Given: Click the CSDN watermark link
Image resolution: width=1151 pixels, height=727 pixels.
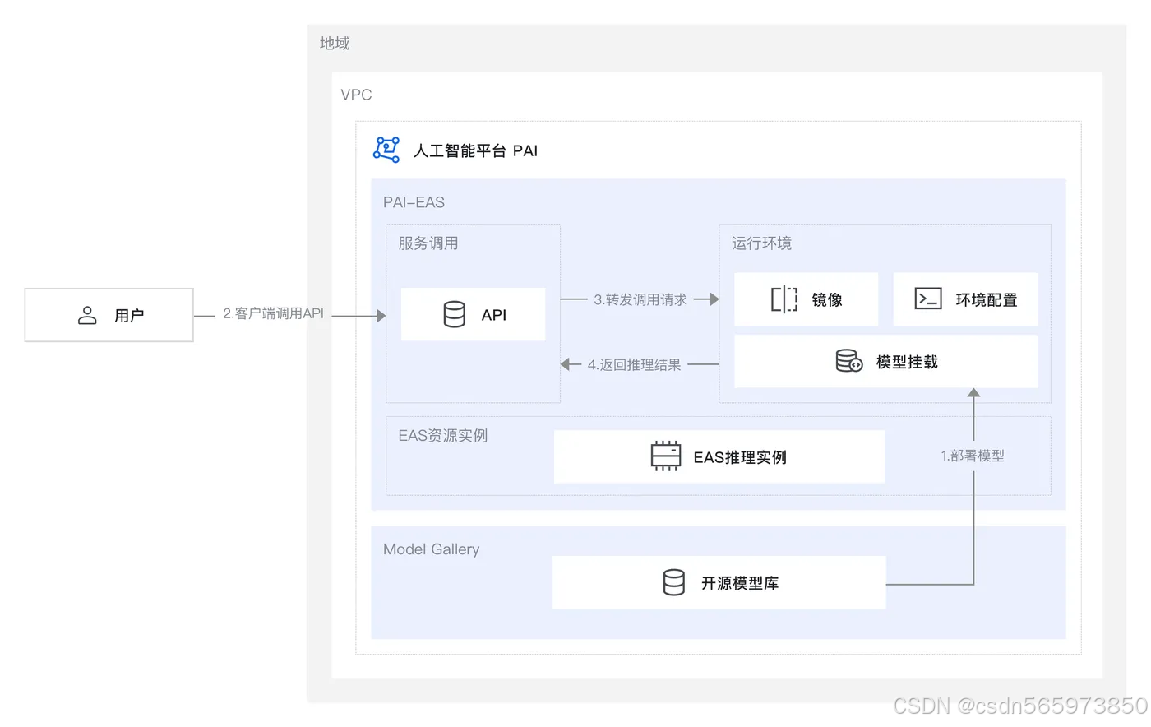Looking at the screenshot, I should tap(1021, 706).
